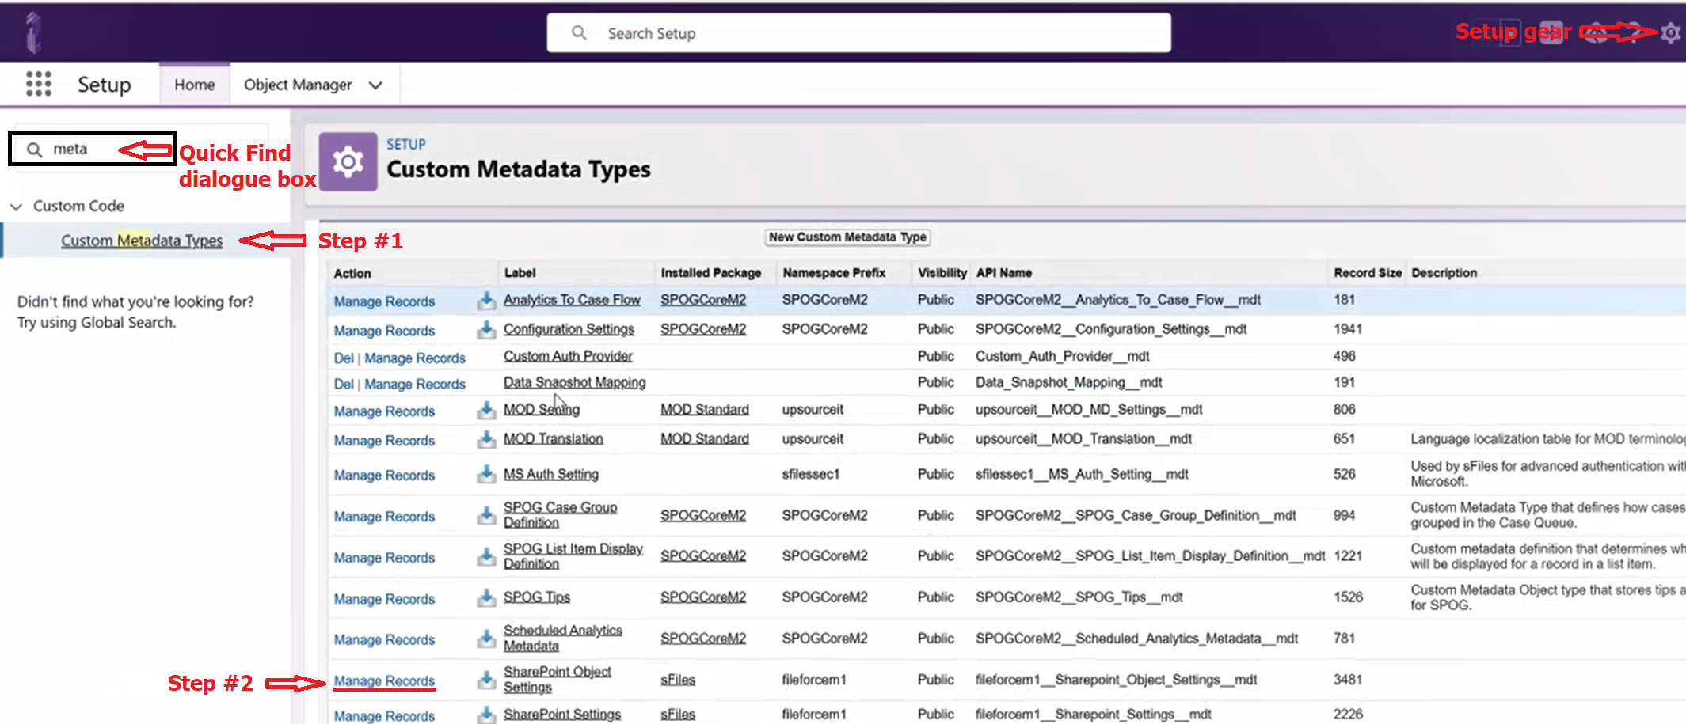
Task: Open the Configuration Settings label link
Action: [569, 329]
